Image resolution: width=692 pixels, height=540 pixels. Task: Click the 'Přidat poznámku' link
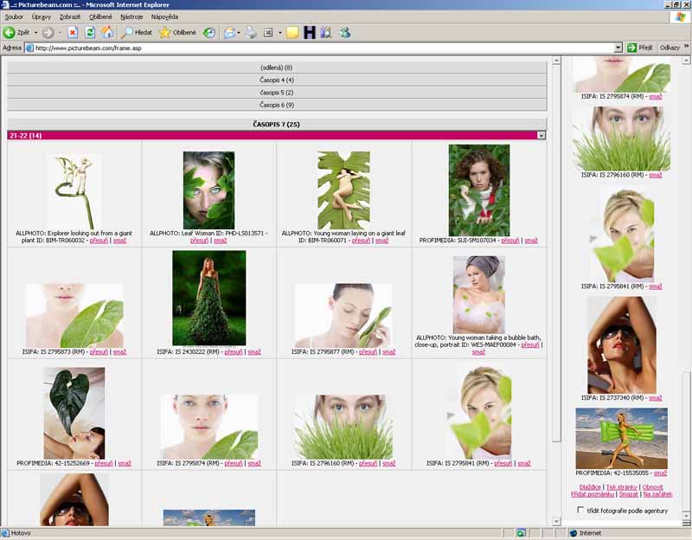(x=593, y=494)
